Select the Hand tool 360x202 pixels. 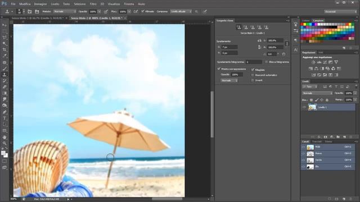pyautogui.click(x=4, y=137)
